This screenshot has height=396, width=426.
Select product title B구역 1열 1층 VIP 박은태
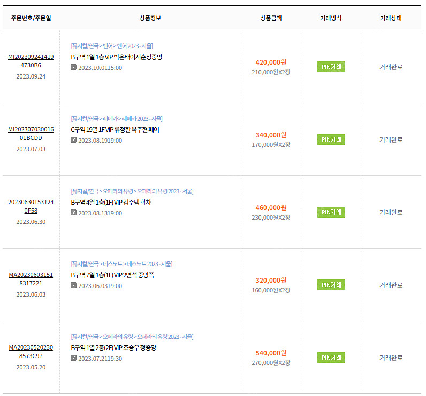tap(117, 57)
